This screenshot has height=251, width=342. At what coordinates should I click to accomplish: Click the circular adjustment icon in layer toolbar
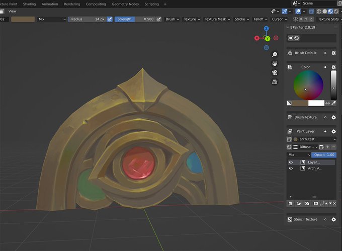pyautogui.click(x=299, y=203)
